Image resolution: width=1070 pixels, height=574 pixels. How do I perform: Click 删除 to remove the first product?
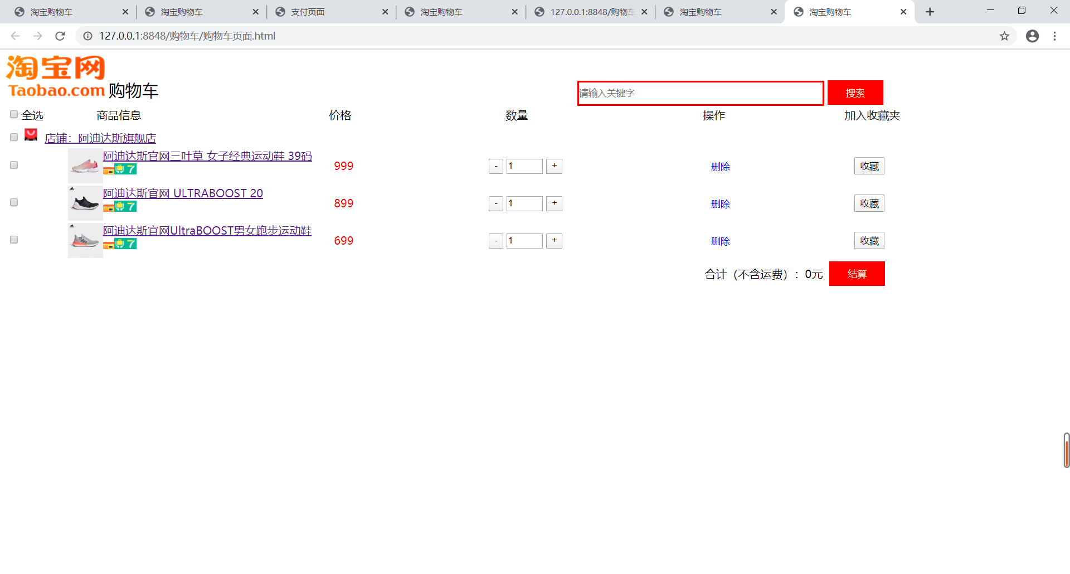(720, 166)
